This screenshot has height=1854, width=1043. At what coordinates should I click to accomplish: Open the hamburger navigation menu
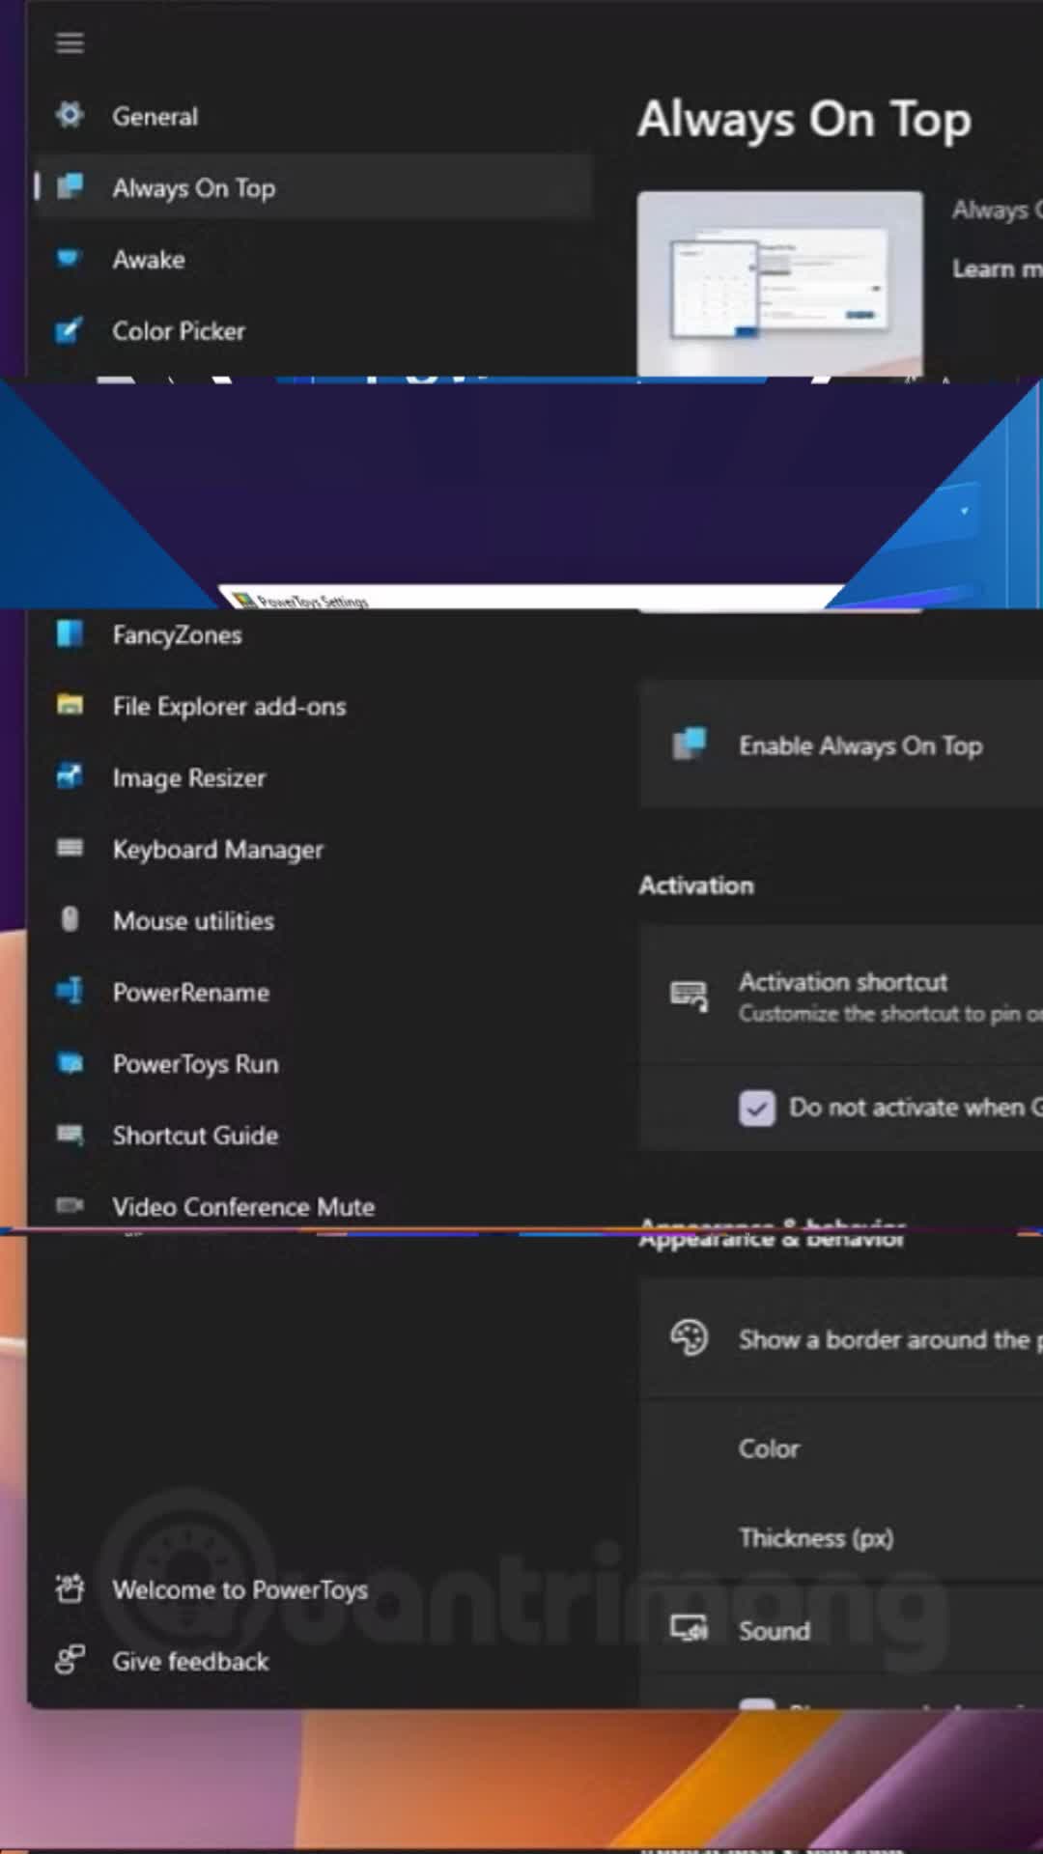pyautogui.click(x=70, y=43)
